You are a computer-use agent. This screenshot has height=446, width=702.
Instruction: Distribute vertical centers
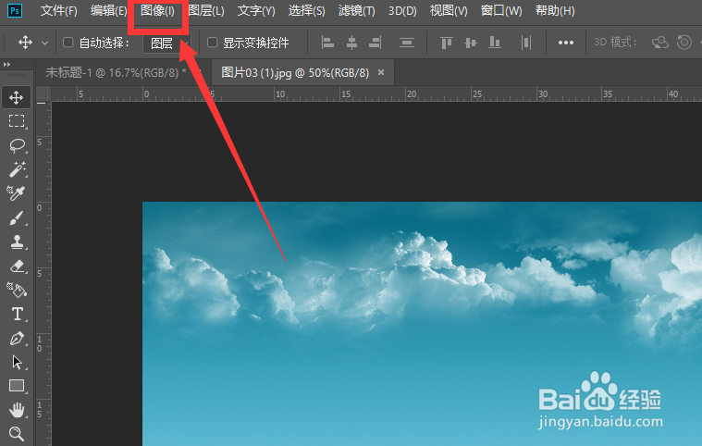click(x=407, y=43)
